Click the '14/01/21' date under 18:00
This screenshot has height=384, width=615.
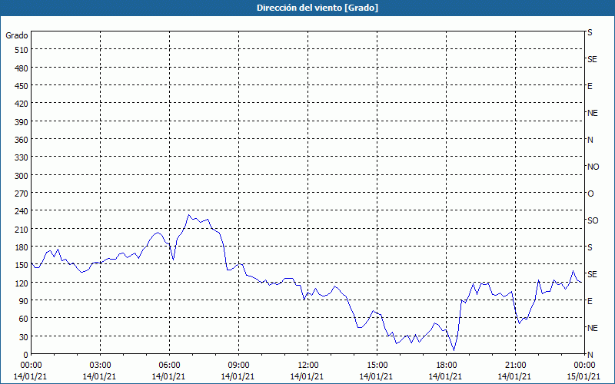click(x=446, y=376)
